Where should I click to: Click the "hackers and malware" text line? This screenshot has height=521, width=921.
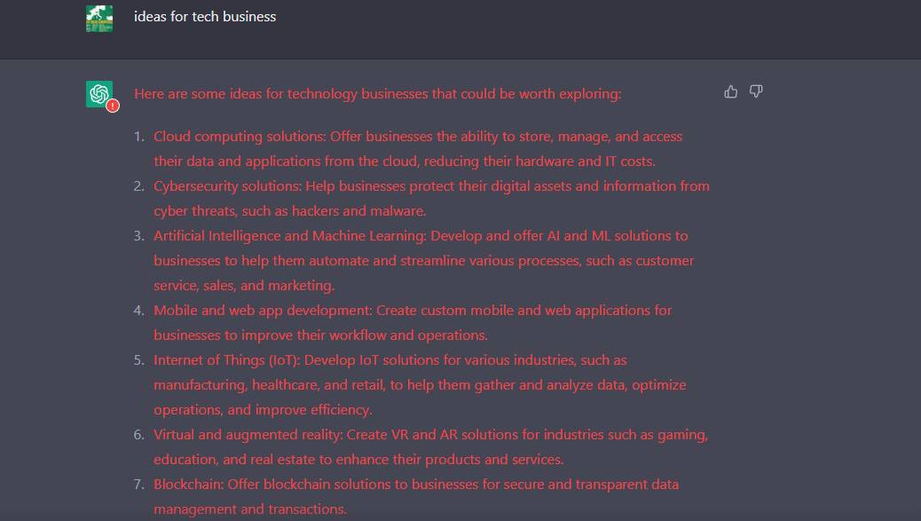tap(290, 211)
